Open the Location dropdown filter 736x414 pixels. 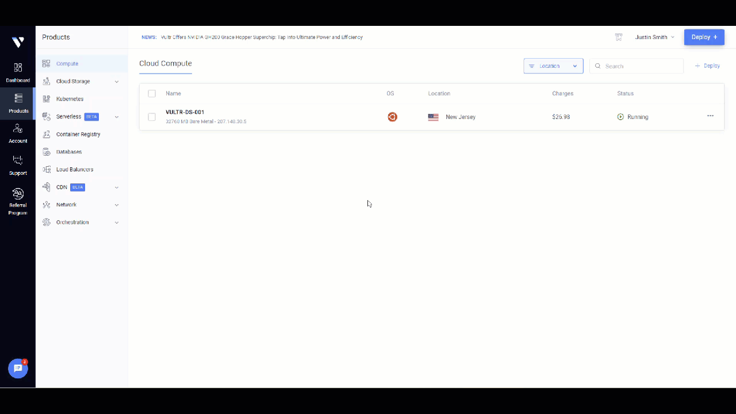point(553,66)
